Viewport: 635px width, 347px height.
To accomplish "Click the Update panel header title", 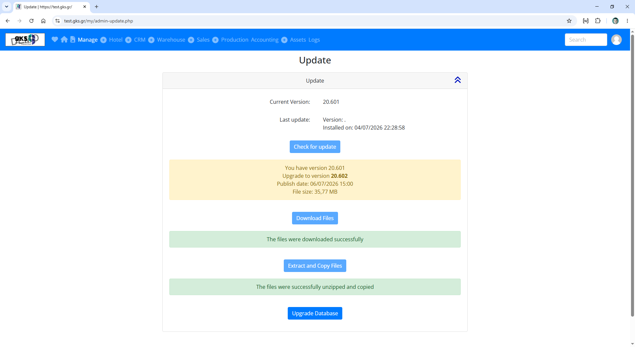I will tap(315, 81).
